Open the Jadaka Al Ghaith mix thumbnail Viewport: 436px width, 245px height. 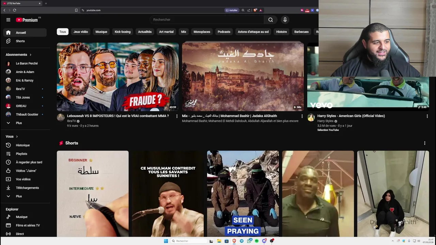(243, 77)
